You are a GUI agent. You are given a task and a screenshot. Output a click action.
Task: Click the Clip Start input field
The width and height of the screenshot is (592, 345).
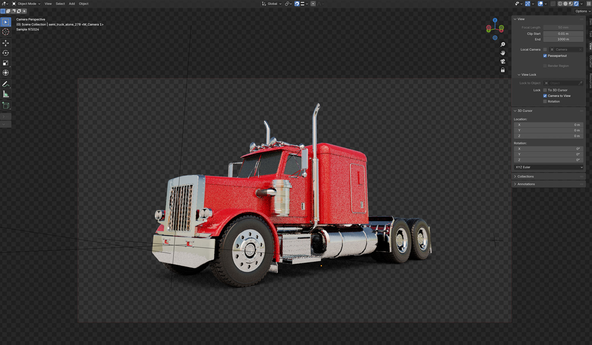click(x=563, y=34)
